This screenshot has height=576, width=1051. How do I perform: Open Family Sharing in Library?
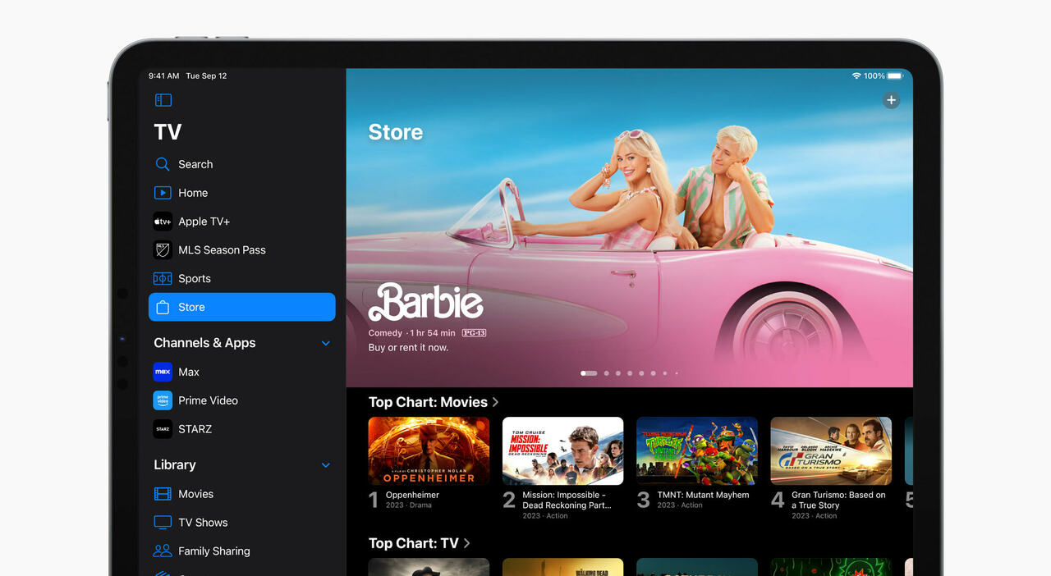pyautogui.click(x=241, y=551)
